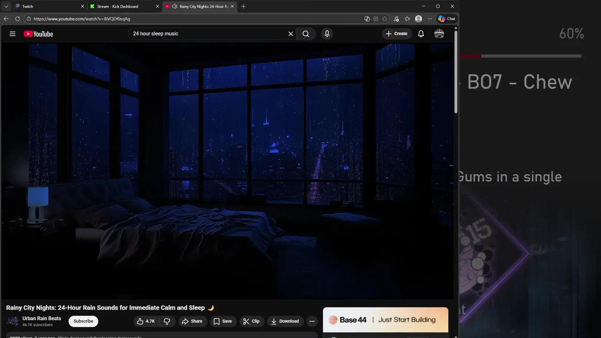Open the Base 44 advertisement banner
This screenshot has height=338, width=601.
(x=385, y=320)
